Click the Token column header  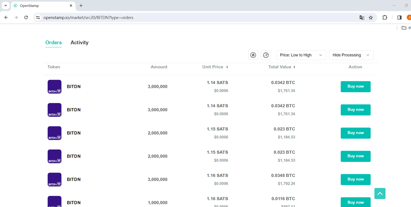[x=54, y=67]
